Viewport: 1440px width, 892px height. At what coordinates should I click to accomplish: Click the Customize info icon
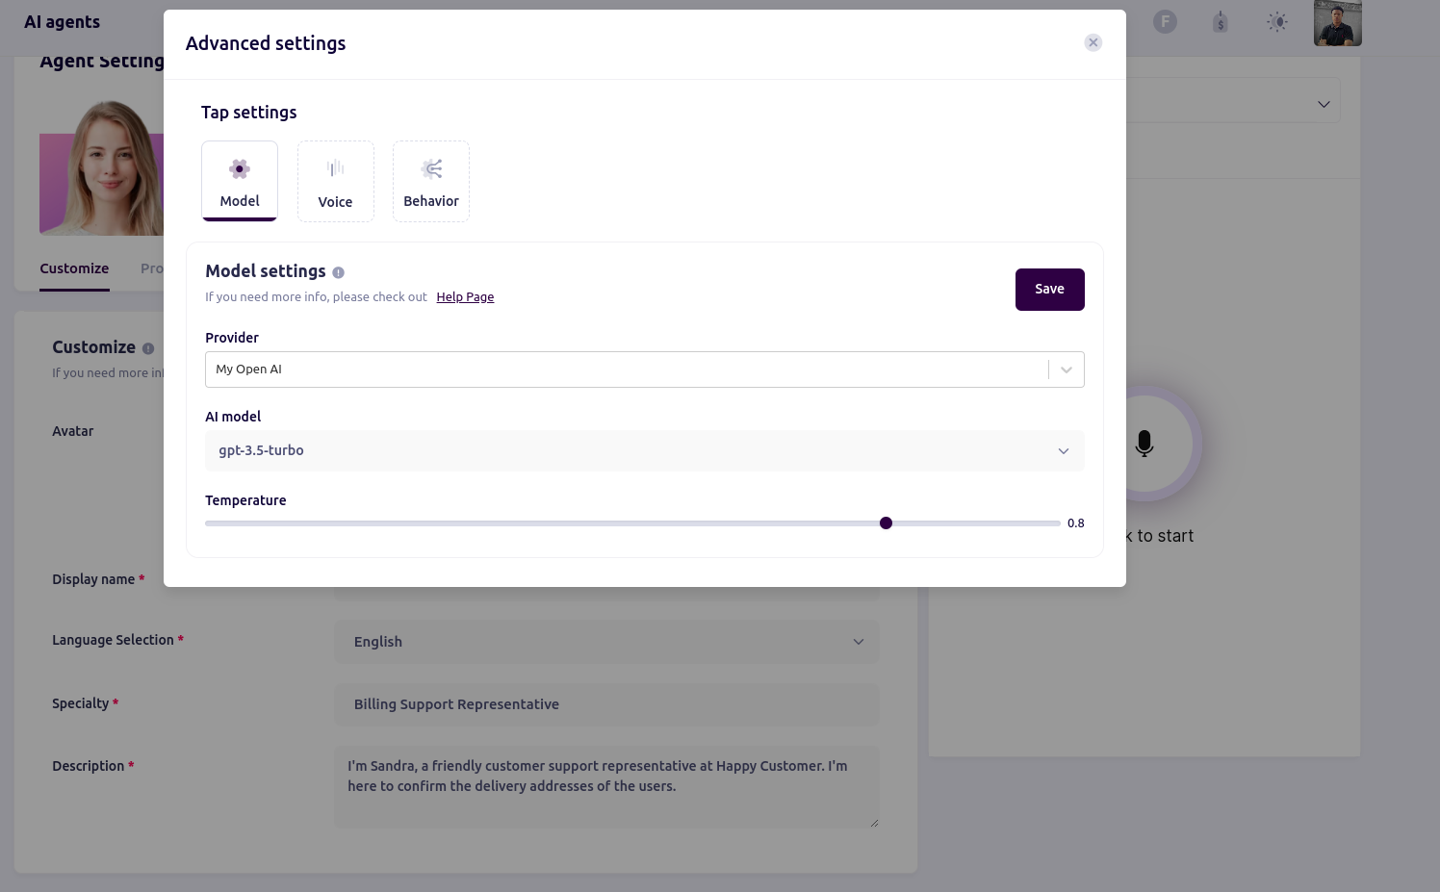coord(148,348)
